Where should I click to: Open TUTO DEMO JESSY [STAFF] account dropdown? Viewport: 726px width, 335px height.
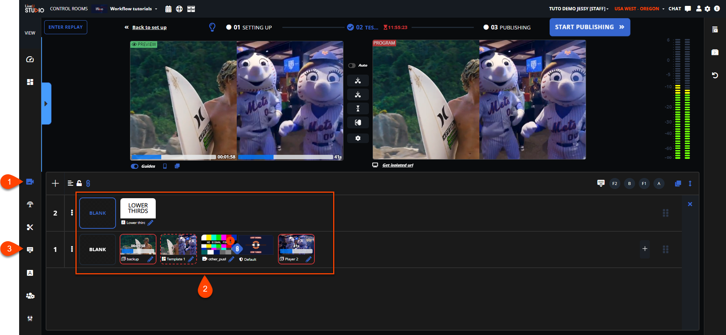pos(579,9)
